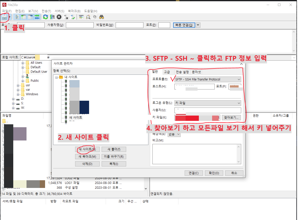Expand the usr folder node
298x220 pixels.
[18, 86]
